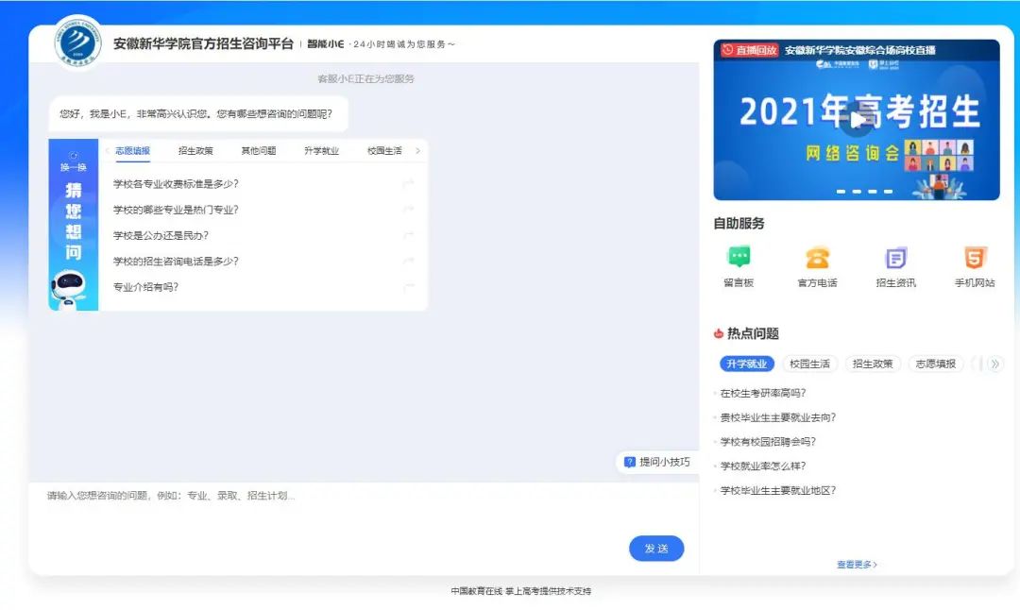Image resolution: width=1020 pixels, height=610 pixels.
Task: Open hot question 学校毕业生主要就业地区?
Action: [x=778, y=490]
